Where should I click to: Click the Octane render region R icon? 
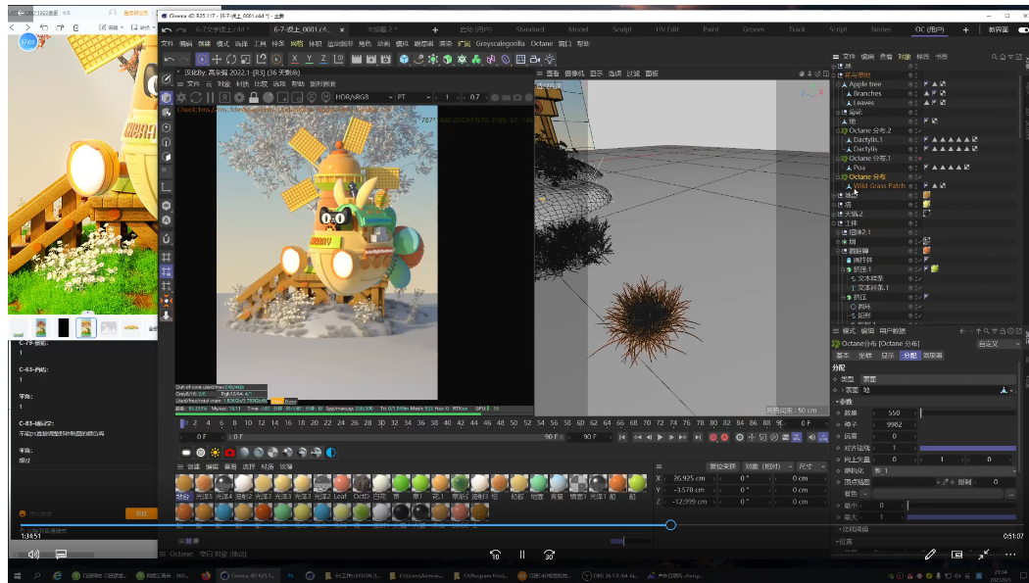(224, 97)
